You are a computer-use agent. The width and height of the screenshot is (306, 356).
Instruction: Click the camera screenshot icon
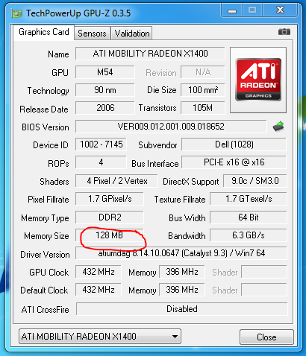(x=284, y=32)
